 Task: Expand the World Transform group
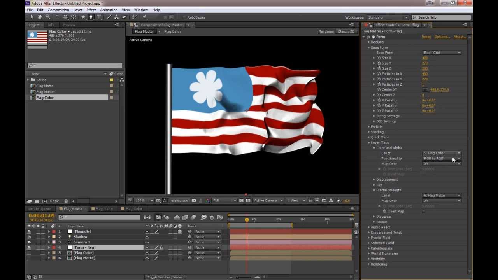(369, 254)
